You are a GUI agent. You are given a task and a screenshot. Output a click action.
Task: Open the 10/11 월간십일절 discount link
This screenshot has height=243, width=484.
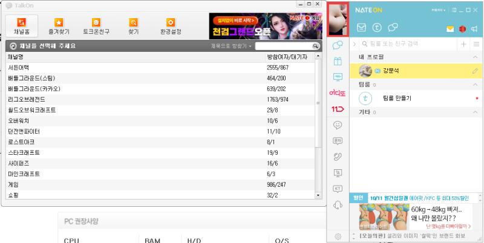tap(419, 198)
